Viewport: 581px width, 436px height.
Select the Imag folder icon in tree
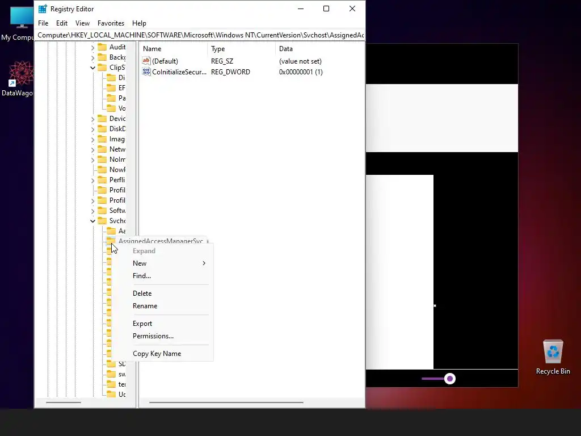pyautogui.click(x=102, y=139)
